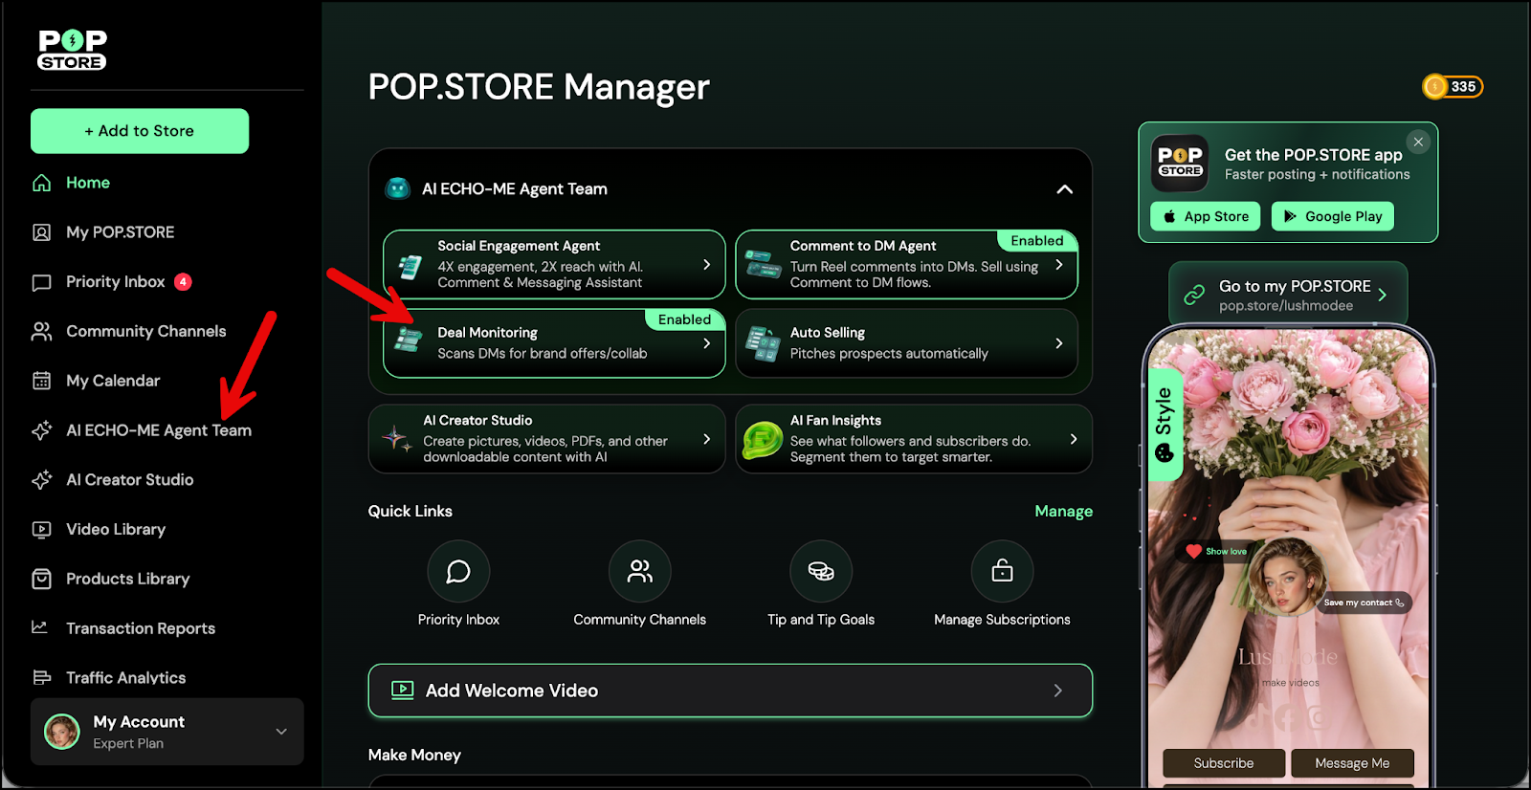Select Transaction Reports in the sidebar
This screenshot has width=1531, height=790.
[141, 628]
